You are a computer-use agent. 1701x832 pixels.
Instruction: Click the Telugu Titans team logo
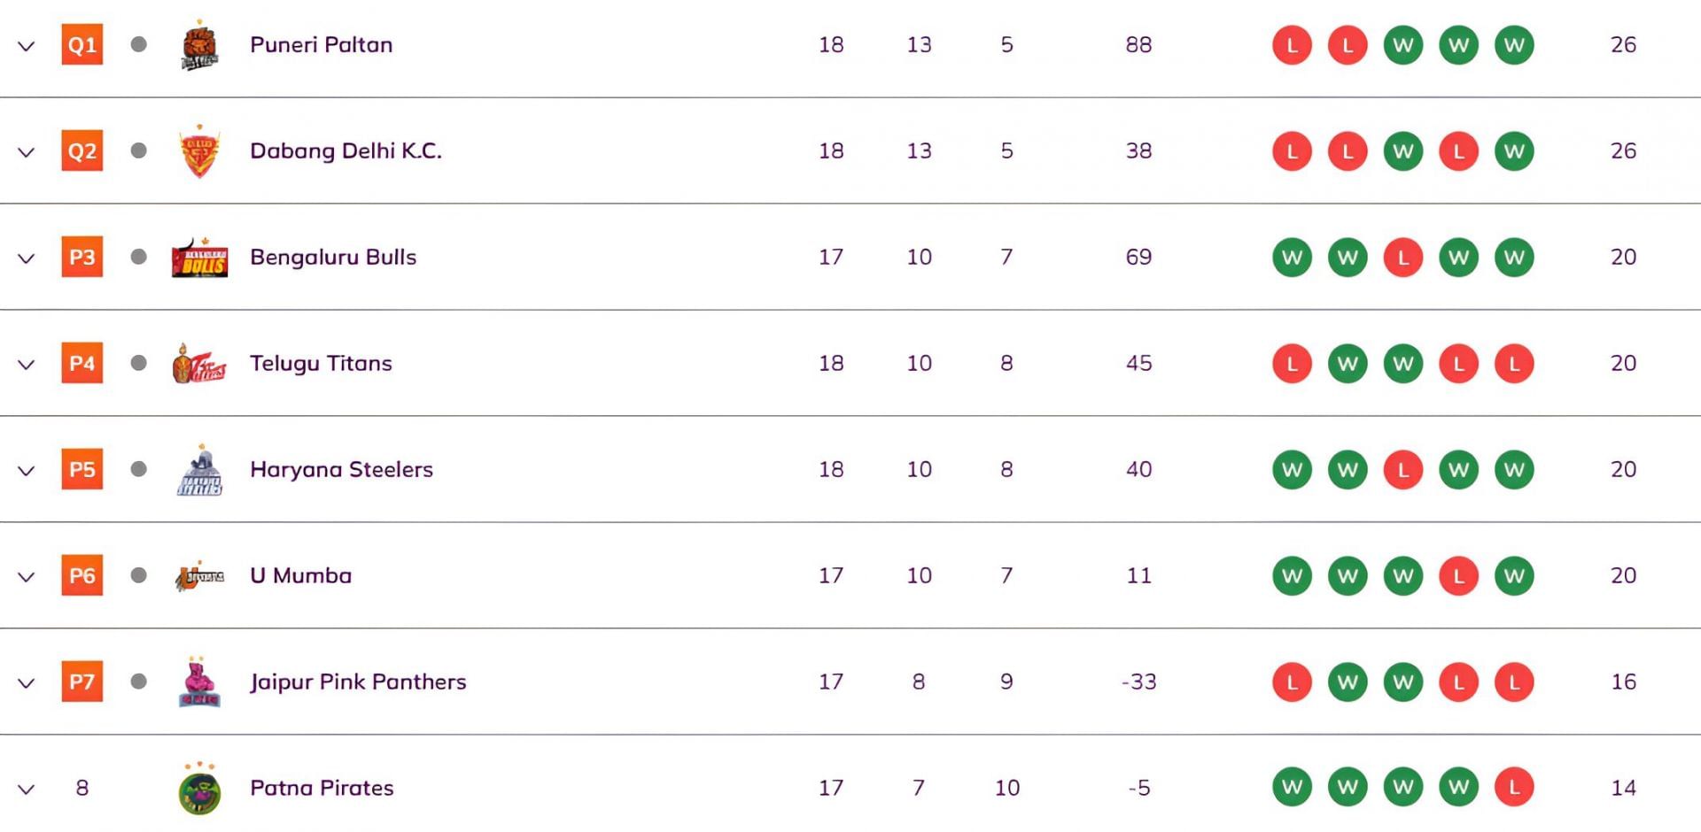(x=199, y=364)
